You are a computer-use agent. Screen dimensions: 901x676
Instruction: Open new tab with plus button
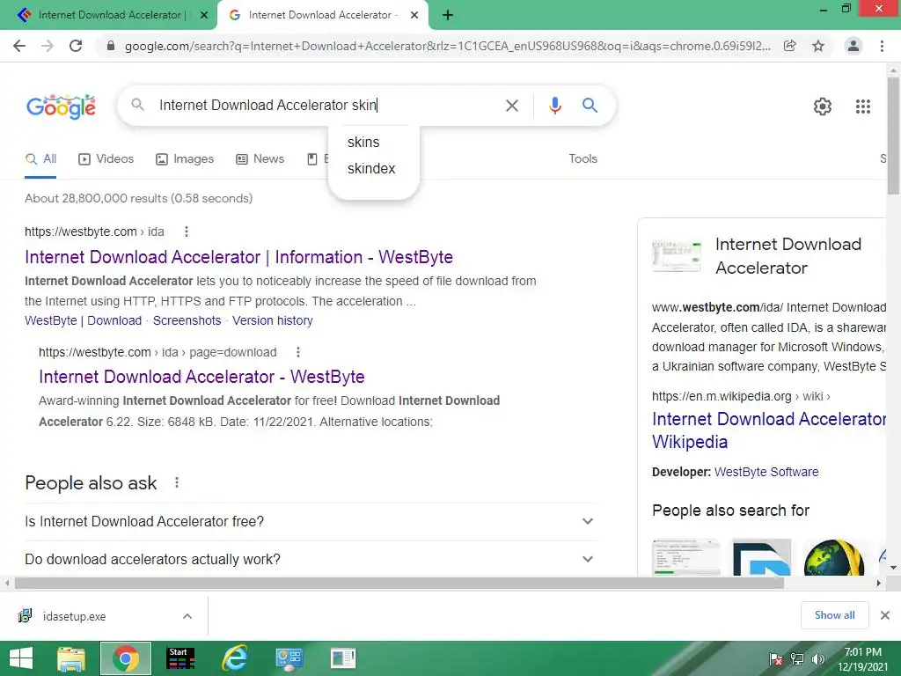[448, 16]
